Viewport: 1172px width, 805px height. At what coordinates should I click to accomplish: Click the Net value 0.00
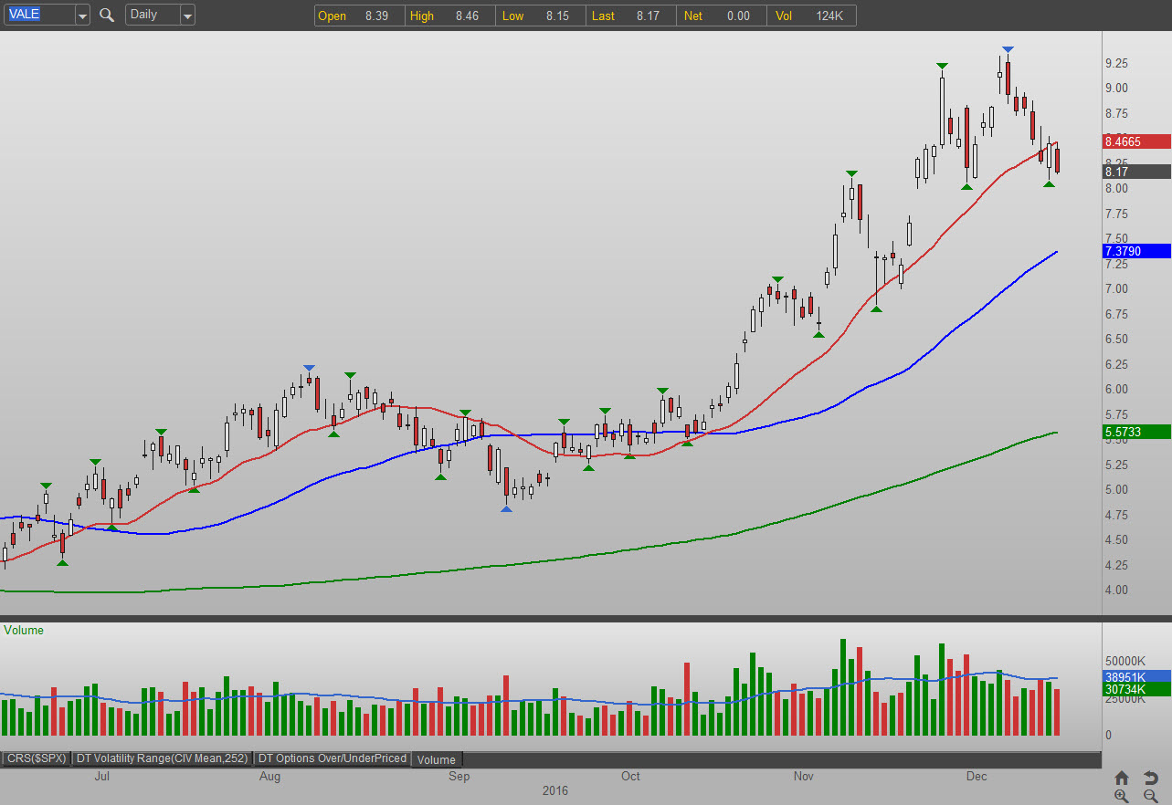click(737, 16)
